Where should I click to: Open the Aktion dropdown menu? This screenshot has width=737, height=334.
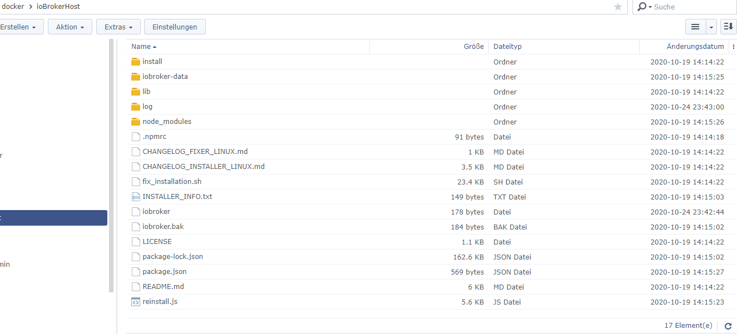[70, 27]
